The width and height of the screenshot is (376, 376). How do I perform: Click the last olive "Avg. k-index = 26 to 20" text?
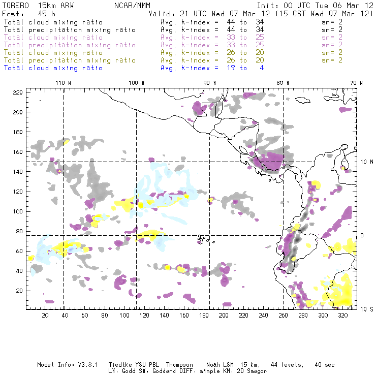point(212,60)
